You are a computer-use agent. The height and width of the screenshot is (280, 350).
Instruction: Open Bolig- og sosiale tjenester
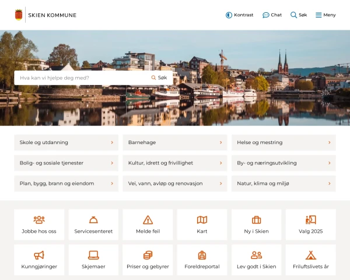tap(66, 163)
